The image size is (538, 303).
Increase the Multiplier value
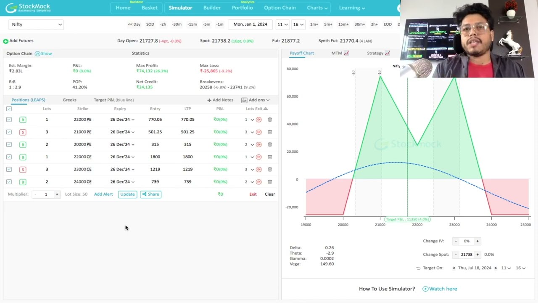(x=57, y=194)
